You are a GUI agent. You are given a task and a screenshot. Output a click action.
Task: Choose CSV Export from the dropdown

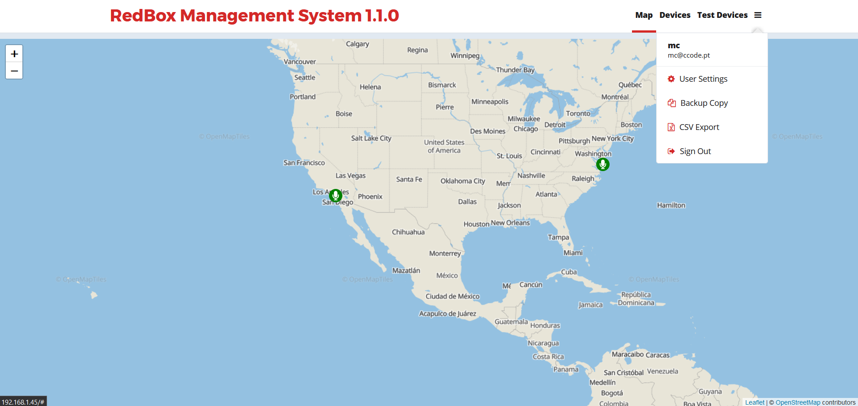[699, 127]
